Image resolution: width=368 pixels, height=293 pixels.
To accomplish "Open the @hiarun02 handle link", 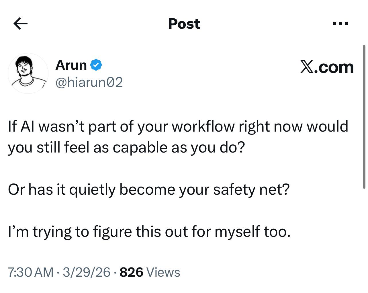I will (89, 83).
